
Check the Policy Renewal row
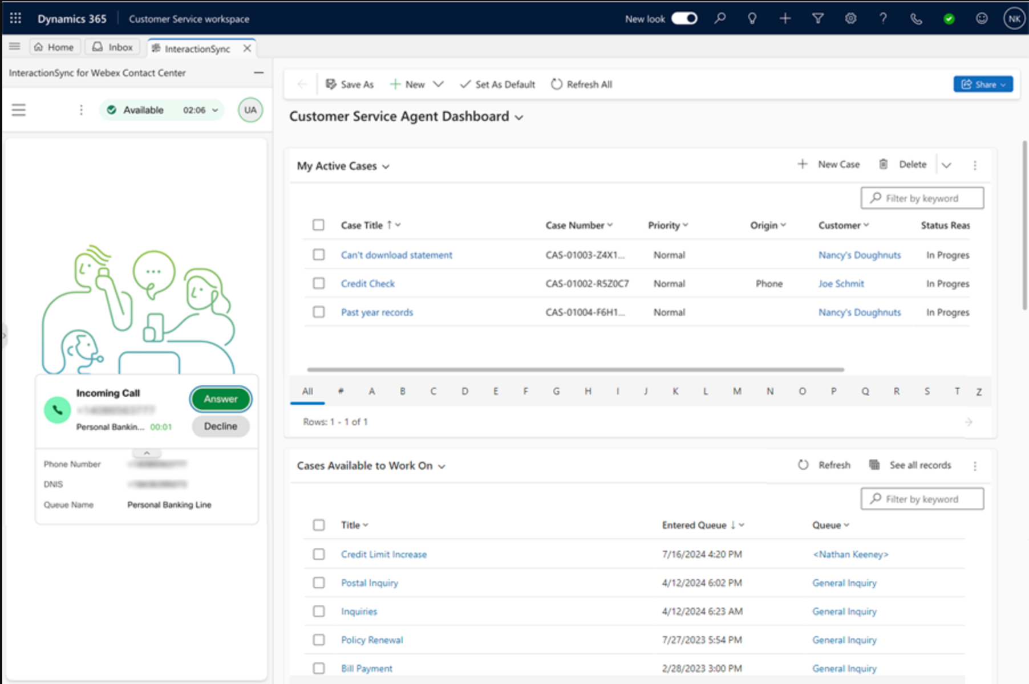click(318, 640)
